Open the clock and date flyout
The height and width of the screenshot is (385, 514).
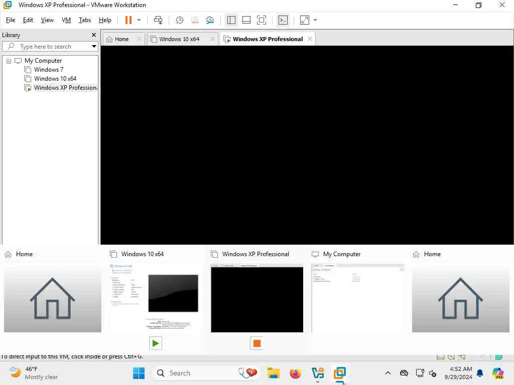click(x=458, y=373)
